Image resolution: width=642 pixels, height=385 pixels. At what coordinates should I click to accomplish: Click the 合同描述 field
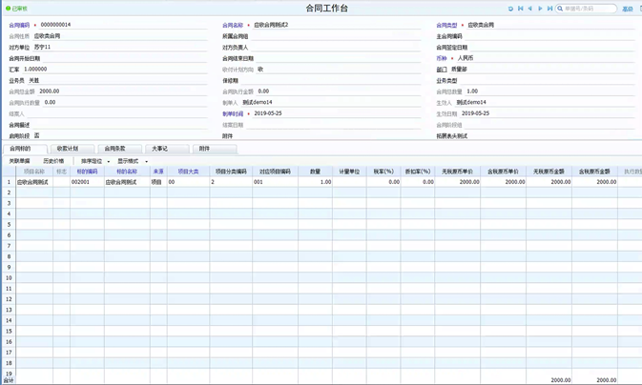119,125
